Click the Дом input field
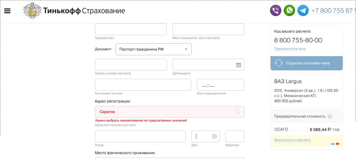Screen dimensions: 356x160 (x=205, y=136)
